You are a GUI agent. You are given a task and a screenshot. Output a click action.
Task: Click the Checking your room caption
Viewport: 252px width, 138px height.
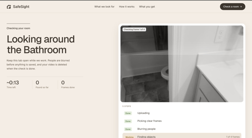(x=18, y=28)
